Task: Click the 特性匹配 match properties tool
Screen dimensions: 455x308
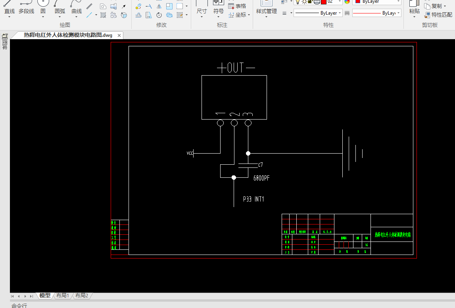Action: [438, 15]
